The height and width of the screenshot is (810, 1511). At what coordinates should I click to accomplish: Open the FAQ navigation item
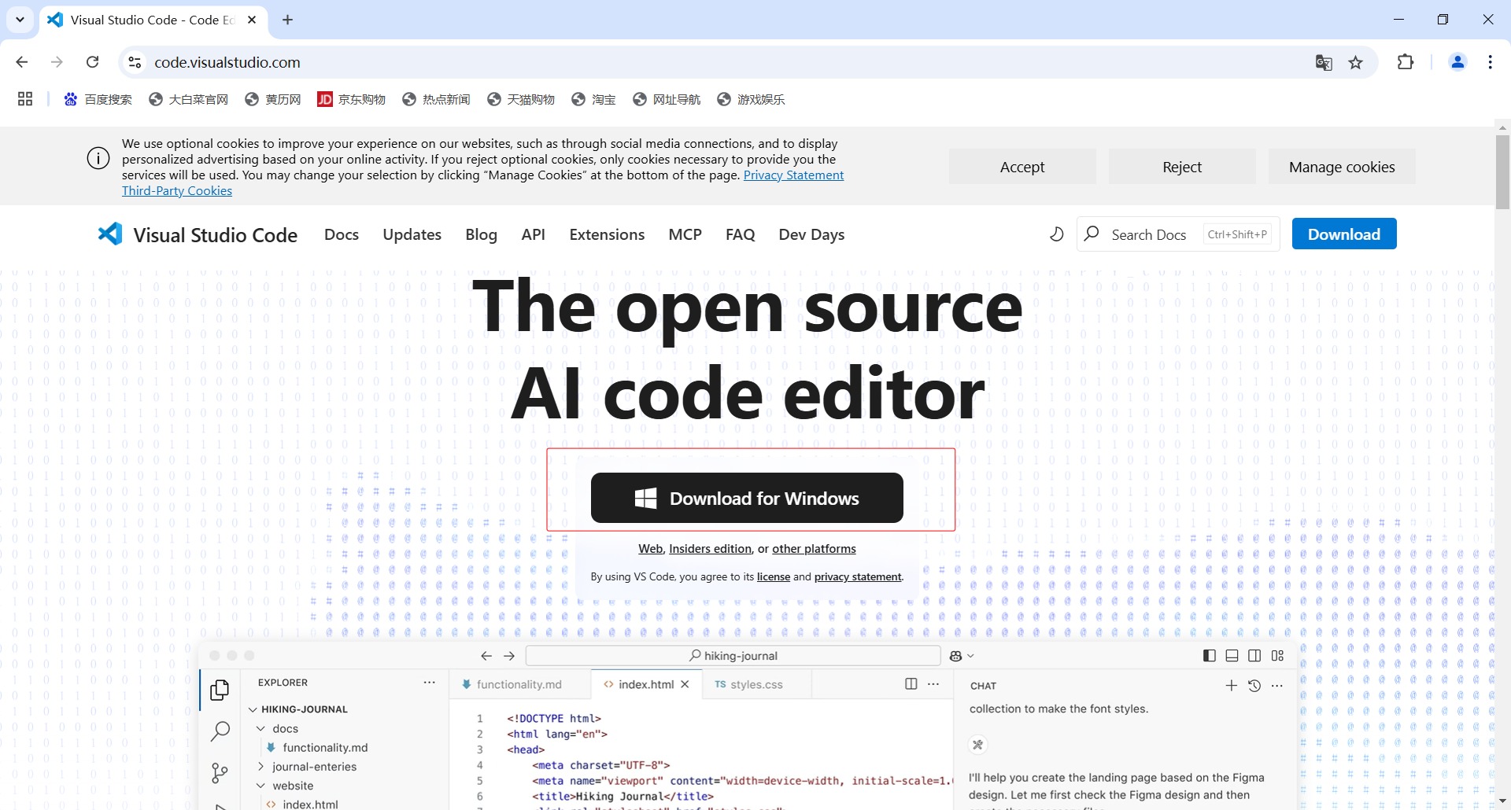740,234
